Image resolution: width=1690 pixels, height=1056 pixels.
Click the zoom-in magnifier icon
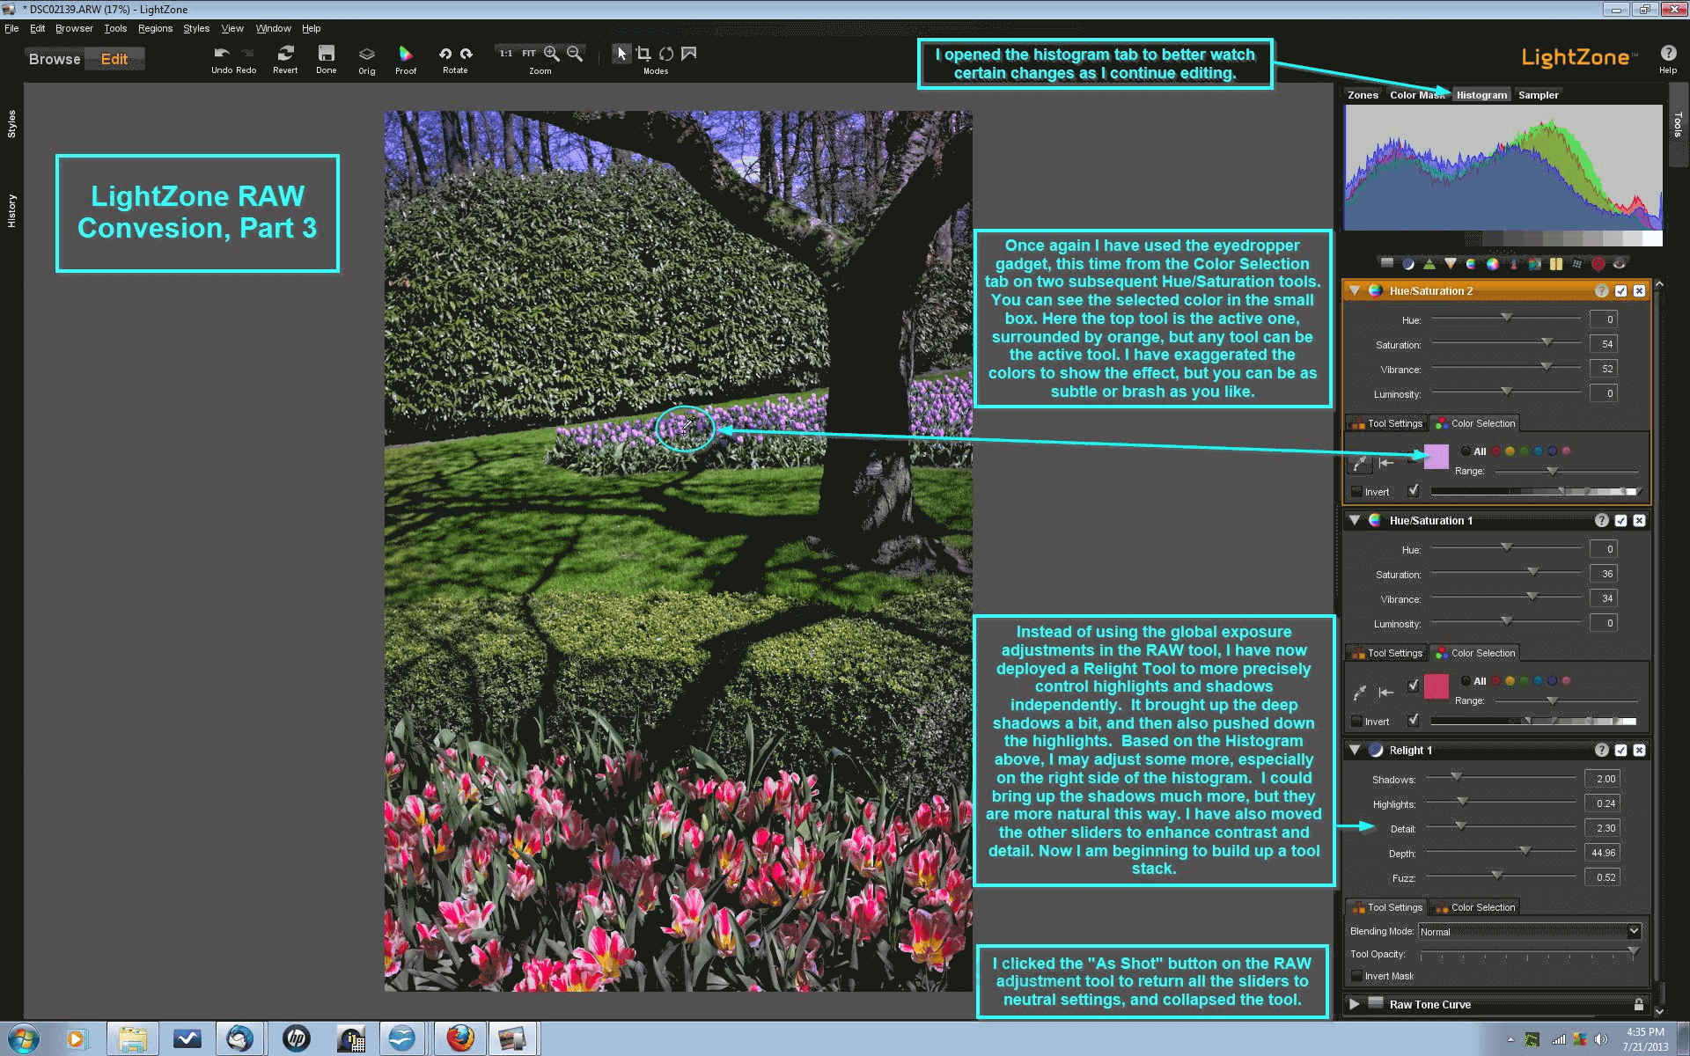click(551, 54)
